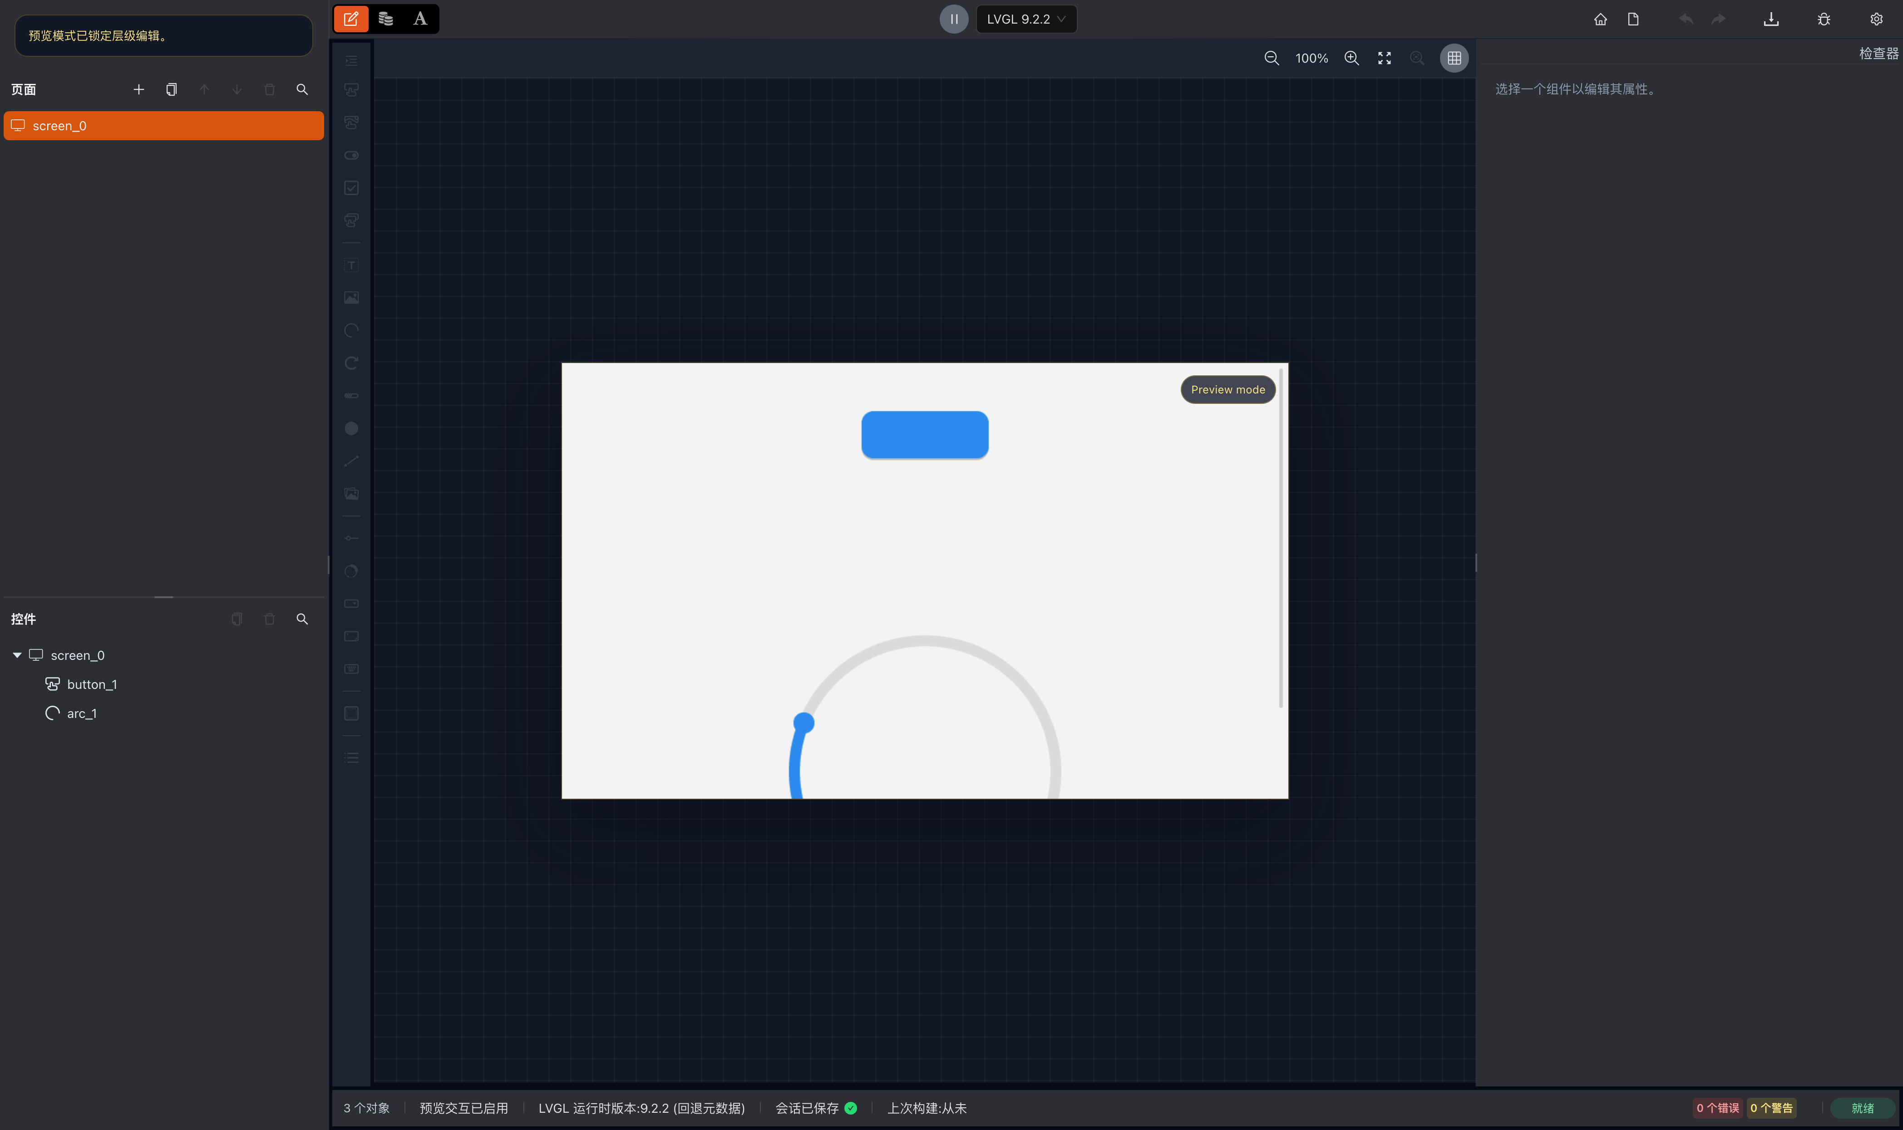Pick the Keyboard widget tool
The width and height of the screenshot is (1903, 1130).
pos(351,669)
